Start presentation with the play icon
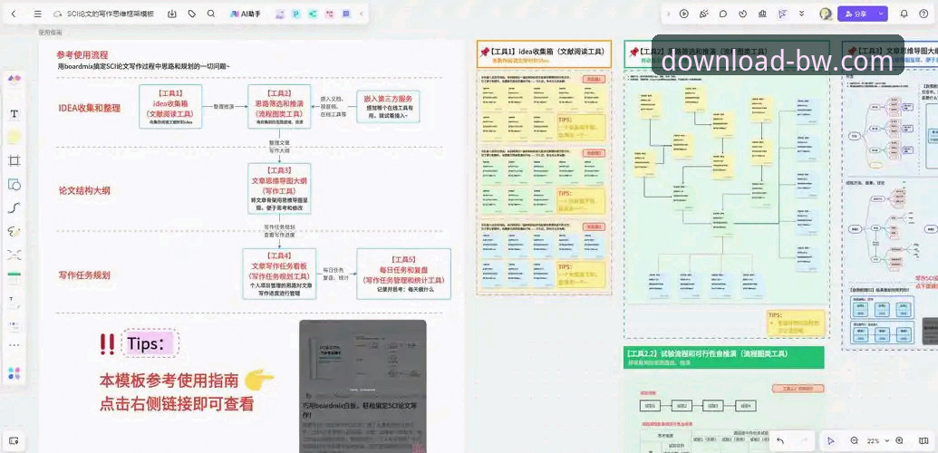938x453 pixels. 683,14
